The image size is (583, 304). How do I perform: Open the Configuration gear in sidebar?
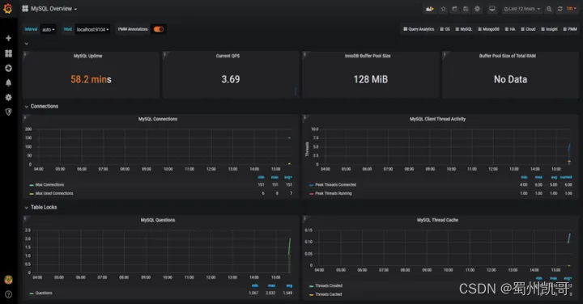point(8,97)
